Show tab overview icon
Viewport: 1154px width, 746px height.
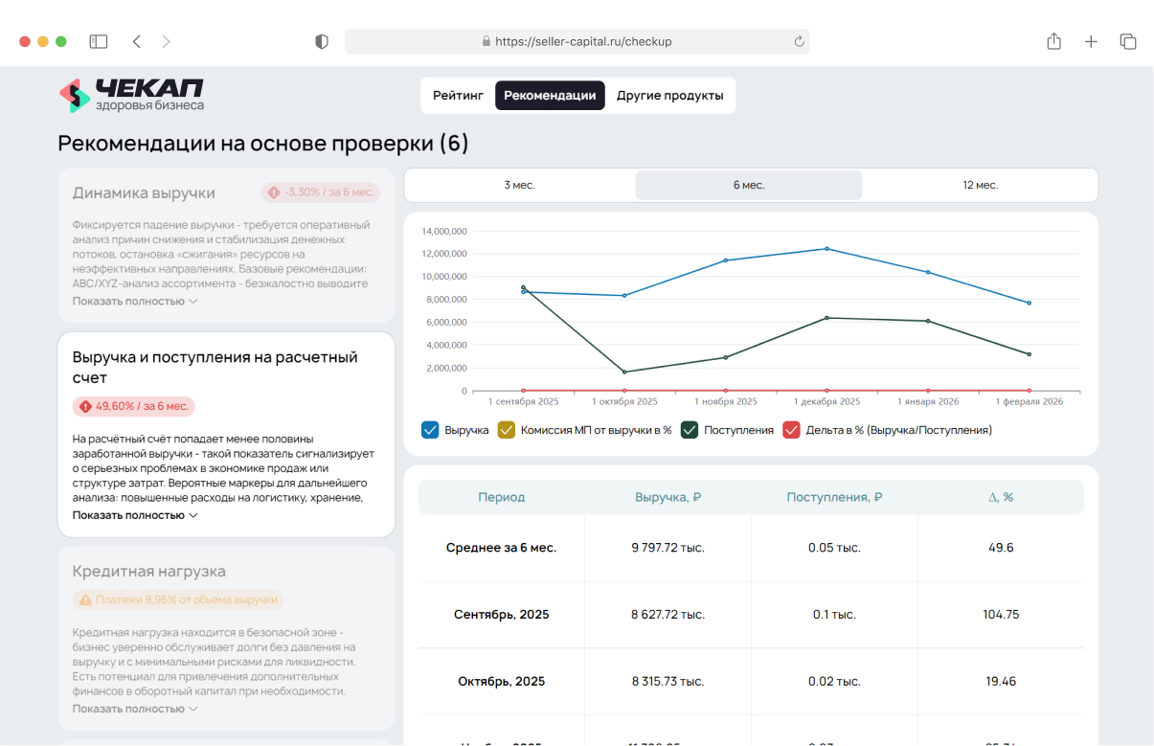pos(1128,41)
